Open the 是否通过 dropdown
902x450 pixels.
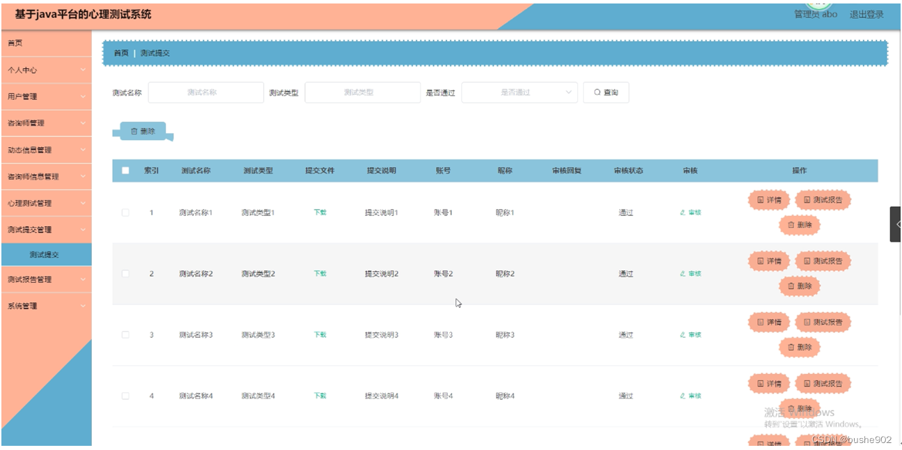tap(521, 91)
